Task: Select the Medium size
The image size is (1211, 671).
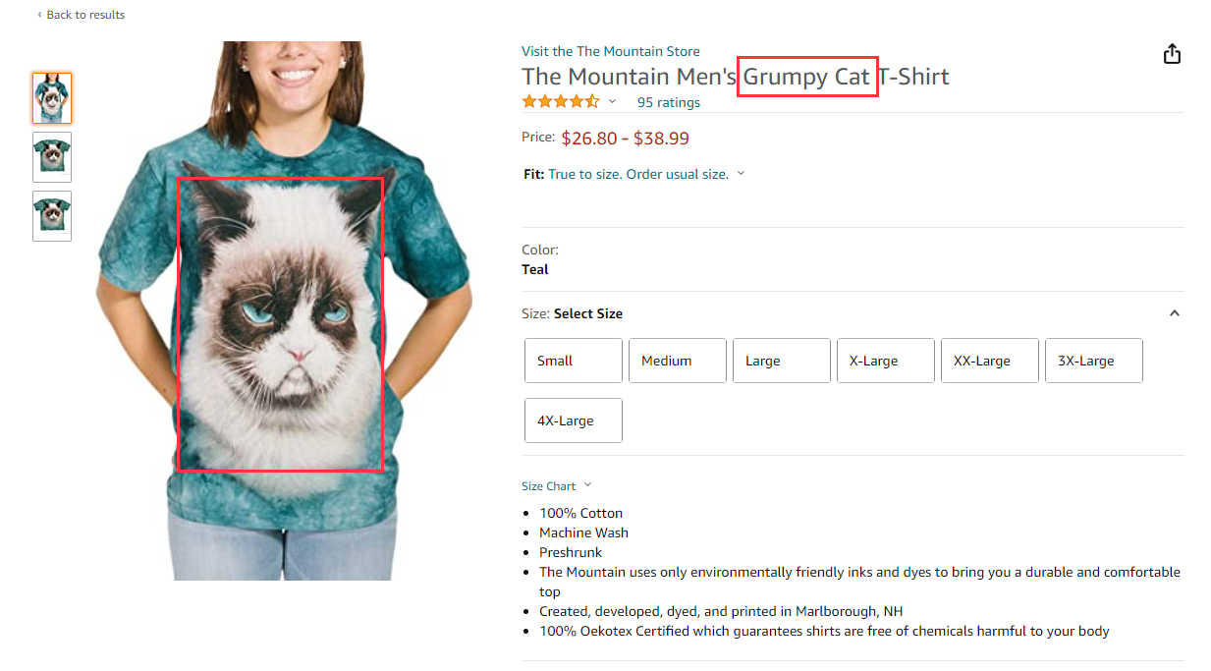Action: click(x=677, y=361)
